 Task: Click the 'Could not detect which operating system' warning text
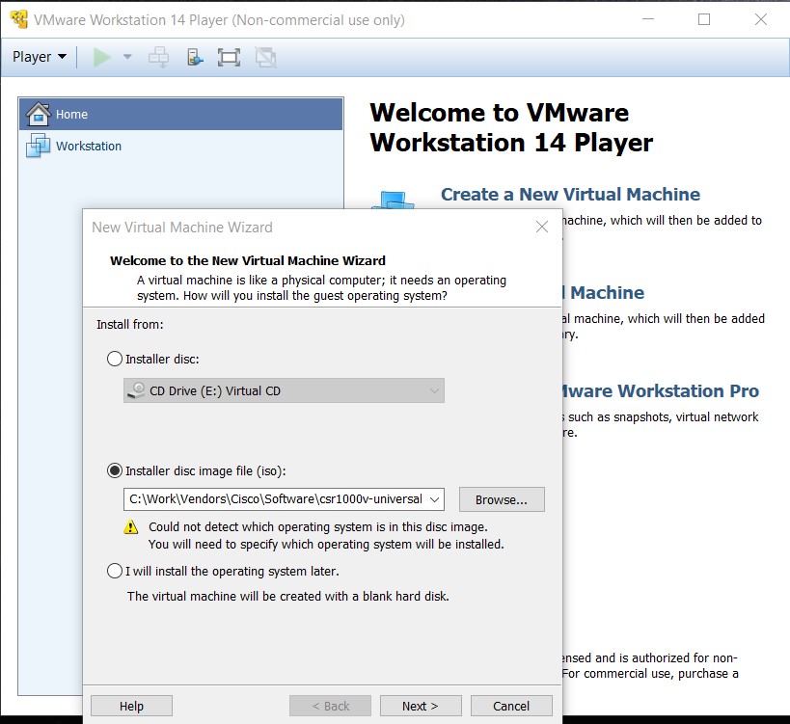click(318, 527)
